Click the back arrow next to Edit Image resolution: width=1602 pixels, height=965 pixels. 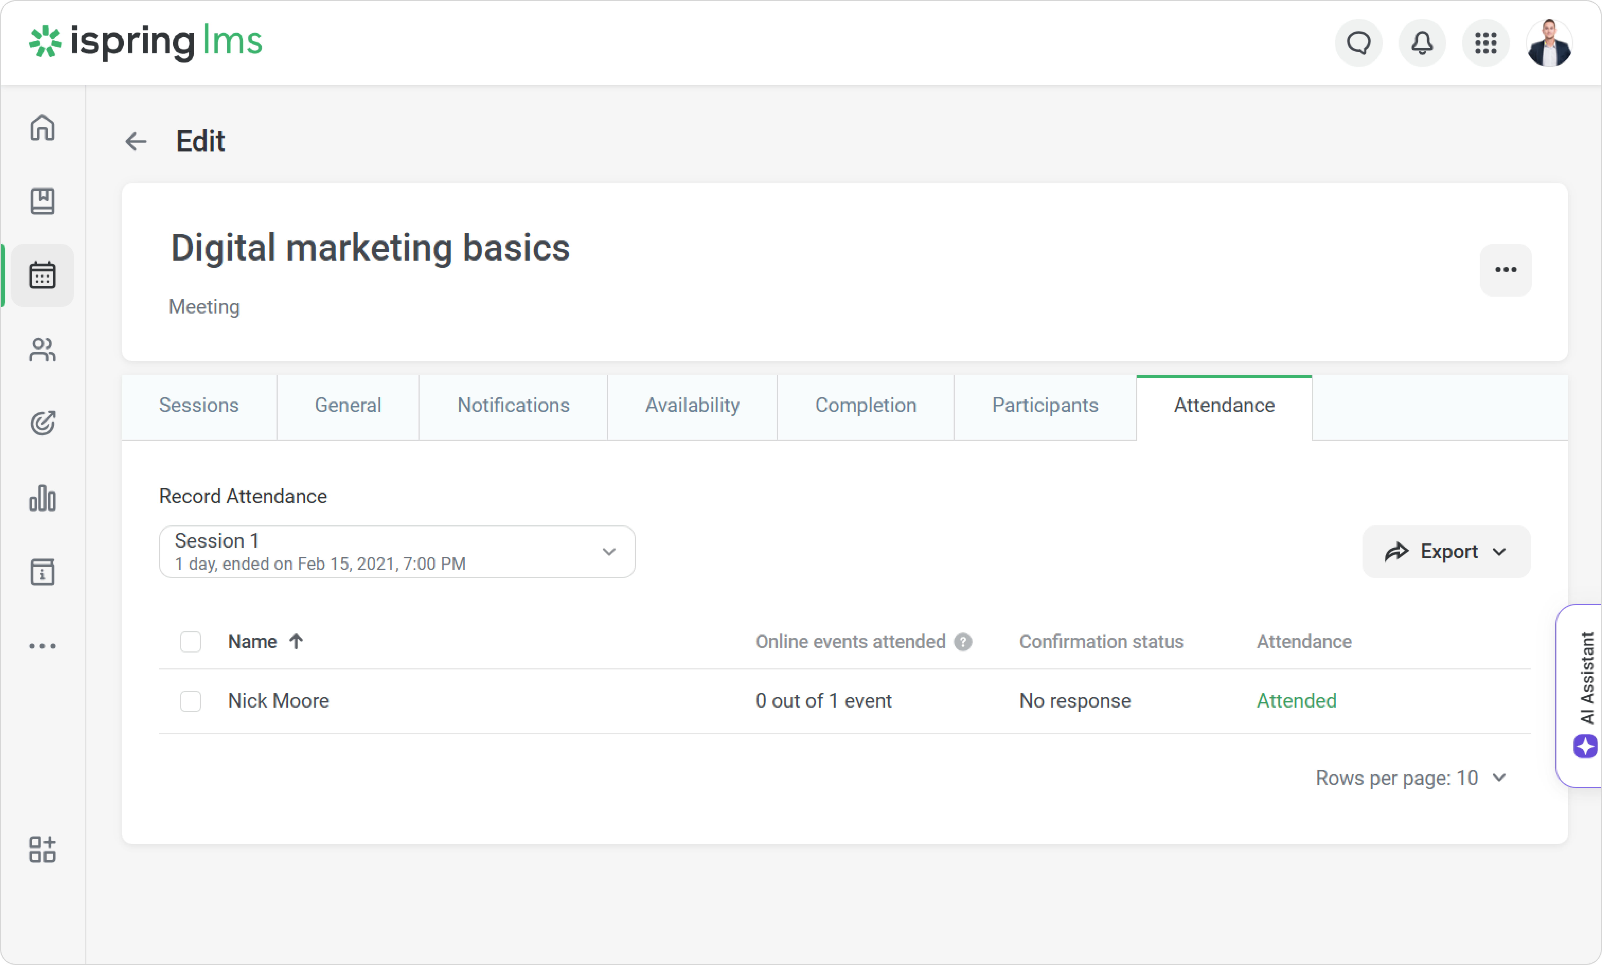pyautogui.click(x=136, y=141)
